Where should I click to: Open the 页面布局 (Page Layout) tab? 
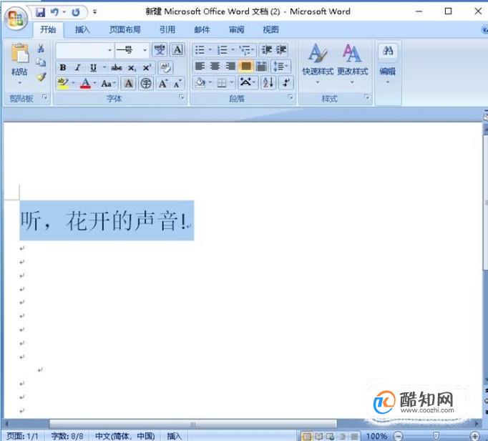[x=125, y=29]
